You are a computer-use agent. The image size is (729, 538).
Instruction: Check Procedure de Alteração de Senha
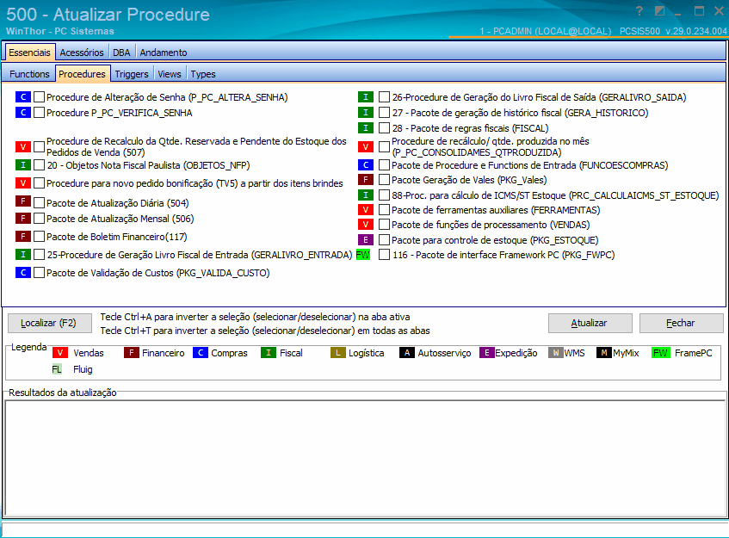point(39,97)
